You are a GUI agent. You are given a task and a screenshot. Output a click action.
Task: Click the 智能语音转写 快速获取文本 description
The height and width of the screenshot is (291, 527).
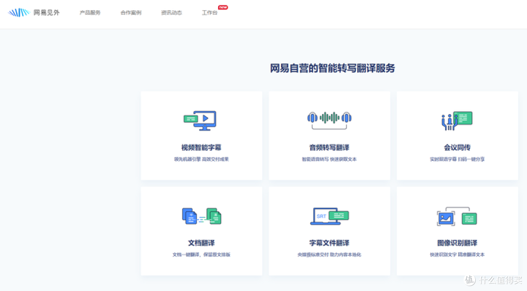coord(329,159)
